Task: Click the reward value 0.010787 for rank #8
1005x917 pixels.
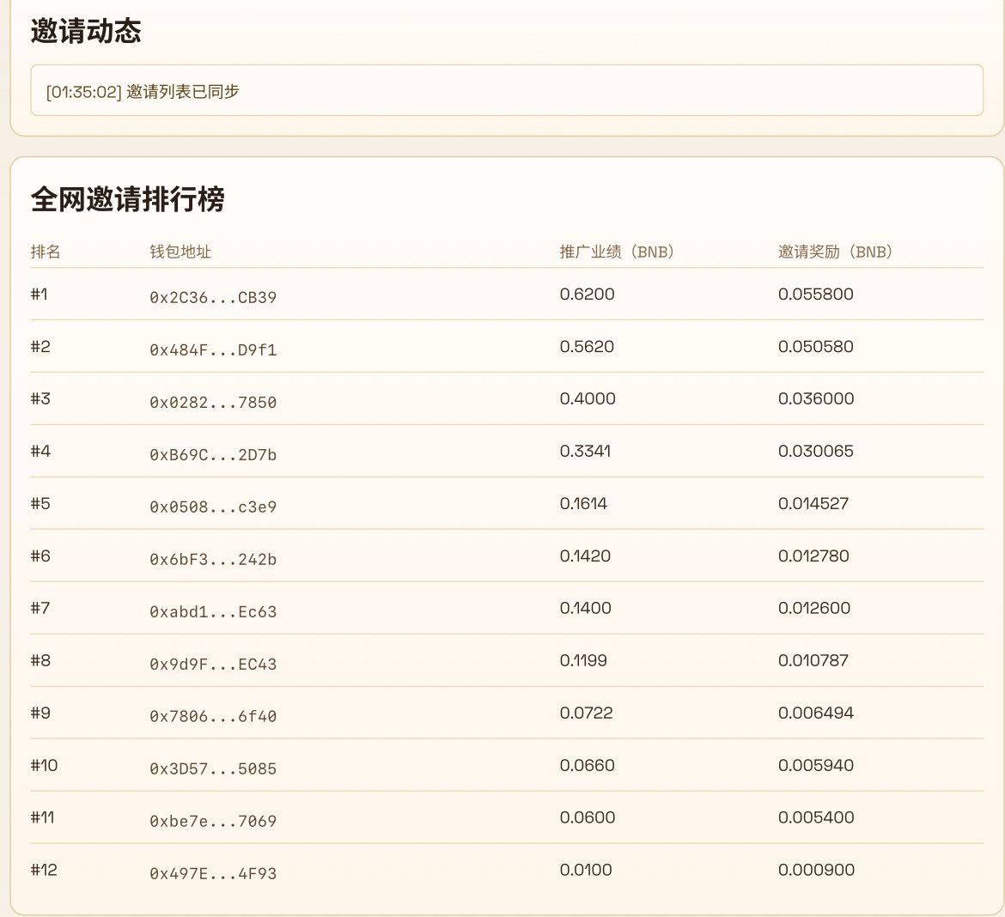Action: pyautogui.click(x=814, y=660)
